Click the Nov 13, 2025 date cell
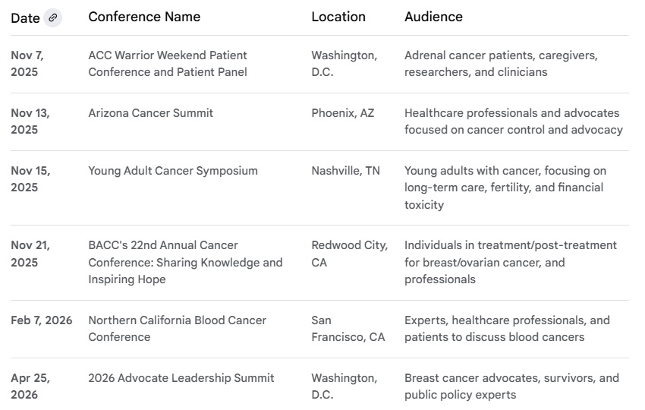Viewport: 645px width, 410px height. point(30,121)
